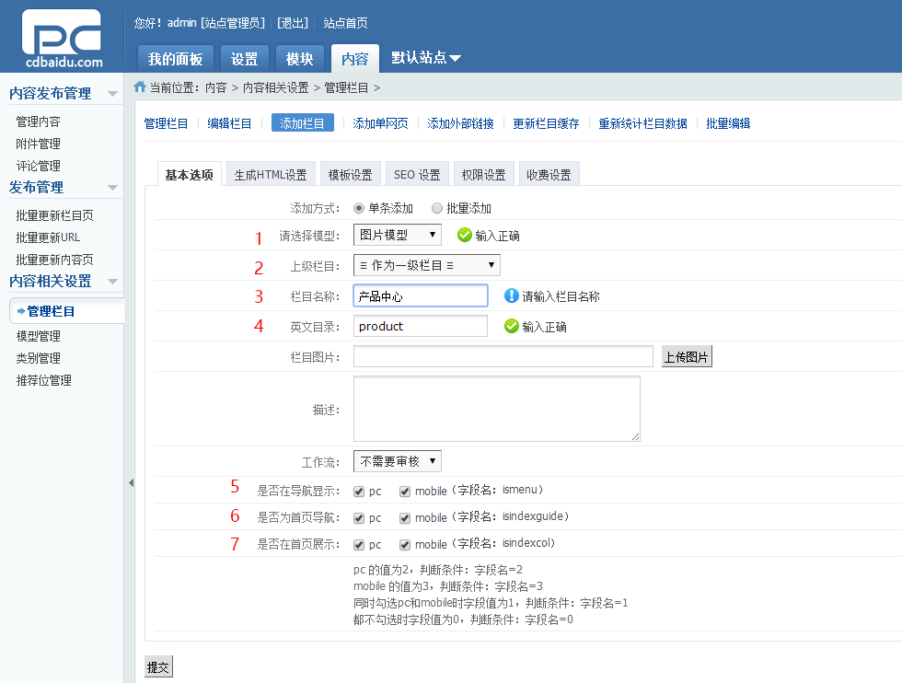Switch to the 我的面板 top tab
The width and height of the screenshot is (902, 683).
click(x=176, y=59)
